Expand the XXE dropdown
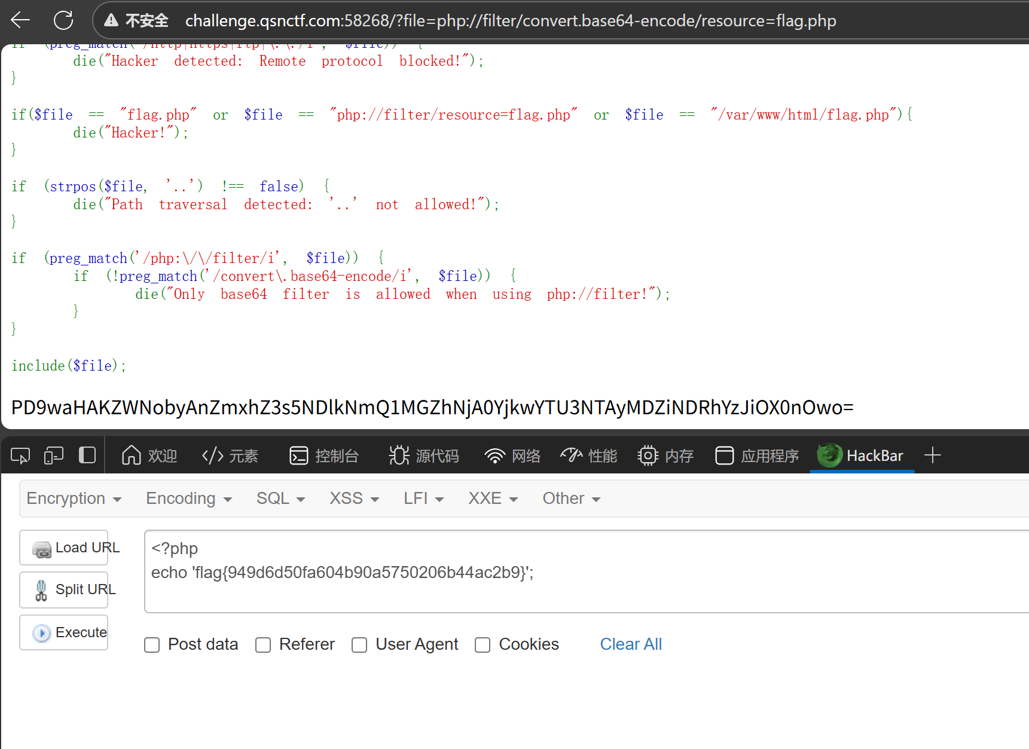The height and width of the screenshot is (749, 1029). pyautogui.click(x=493, y=499)
